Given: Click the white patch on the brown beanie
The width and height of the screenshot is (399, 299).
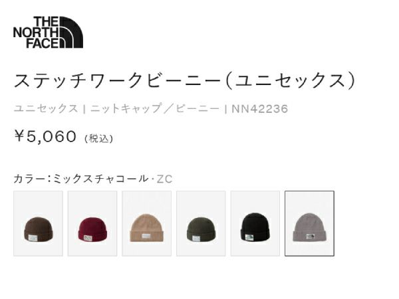Looking at the screenshot, I should [33, 238].
